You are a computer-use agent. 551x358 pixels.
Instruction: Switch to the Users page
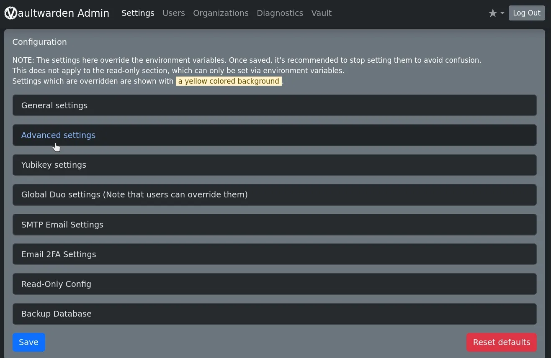(x=174, y=13)
